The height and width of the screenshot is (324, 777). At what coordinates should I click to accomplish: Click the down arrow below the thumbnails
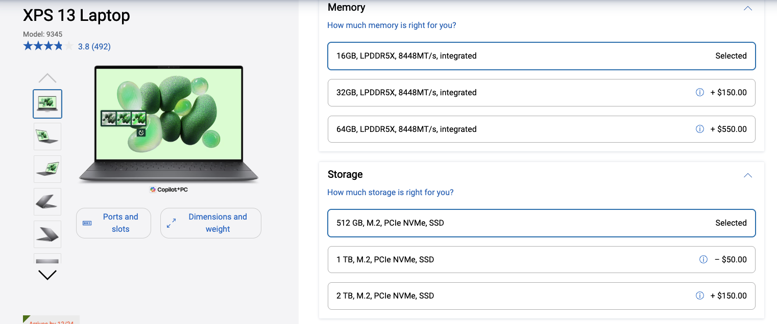point(47,275)
